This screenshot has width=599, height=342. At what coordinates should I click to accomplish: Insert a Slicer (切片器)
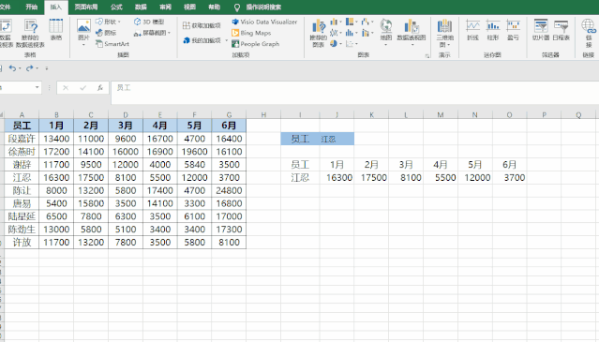click(x=541, y=30)
